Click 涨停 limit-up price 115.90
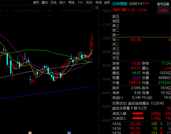Screen dimensions: 171x134 point(136,63)
